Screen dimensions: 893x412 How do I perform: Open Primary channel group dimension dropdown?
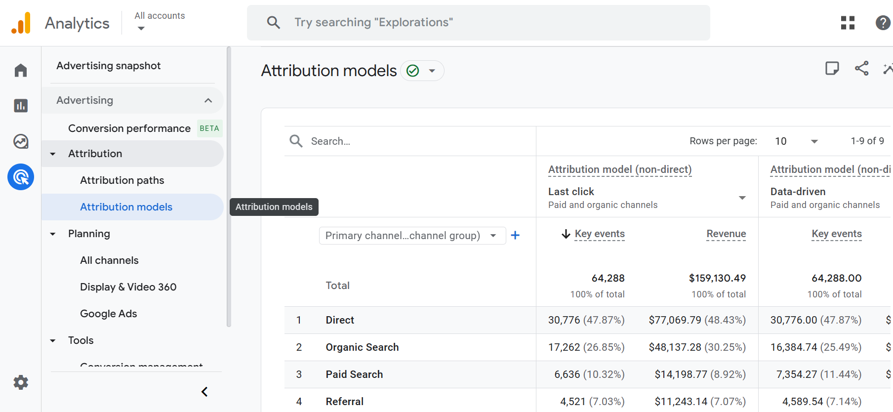pos(412,236)
